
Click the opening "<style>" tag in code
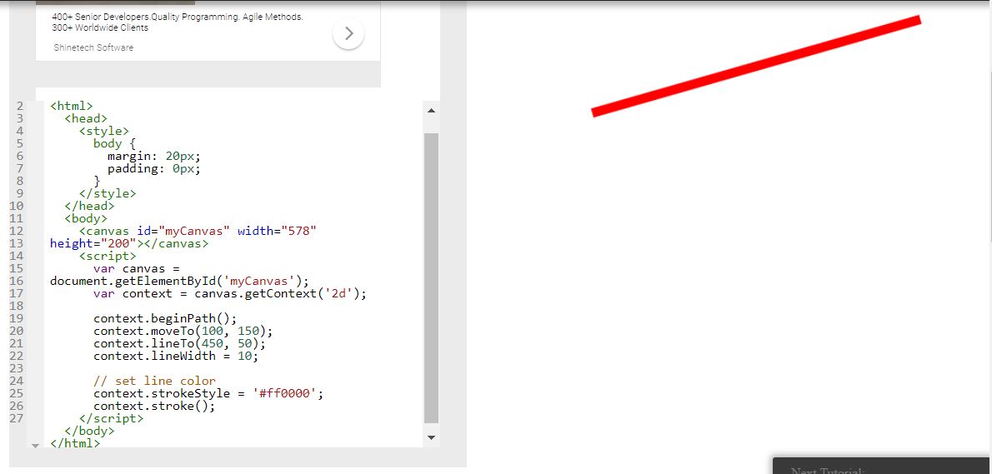tap(103, 131)
